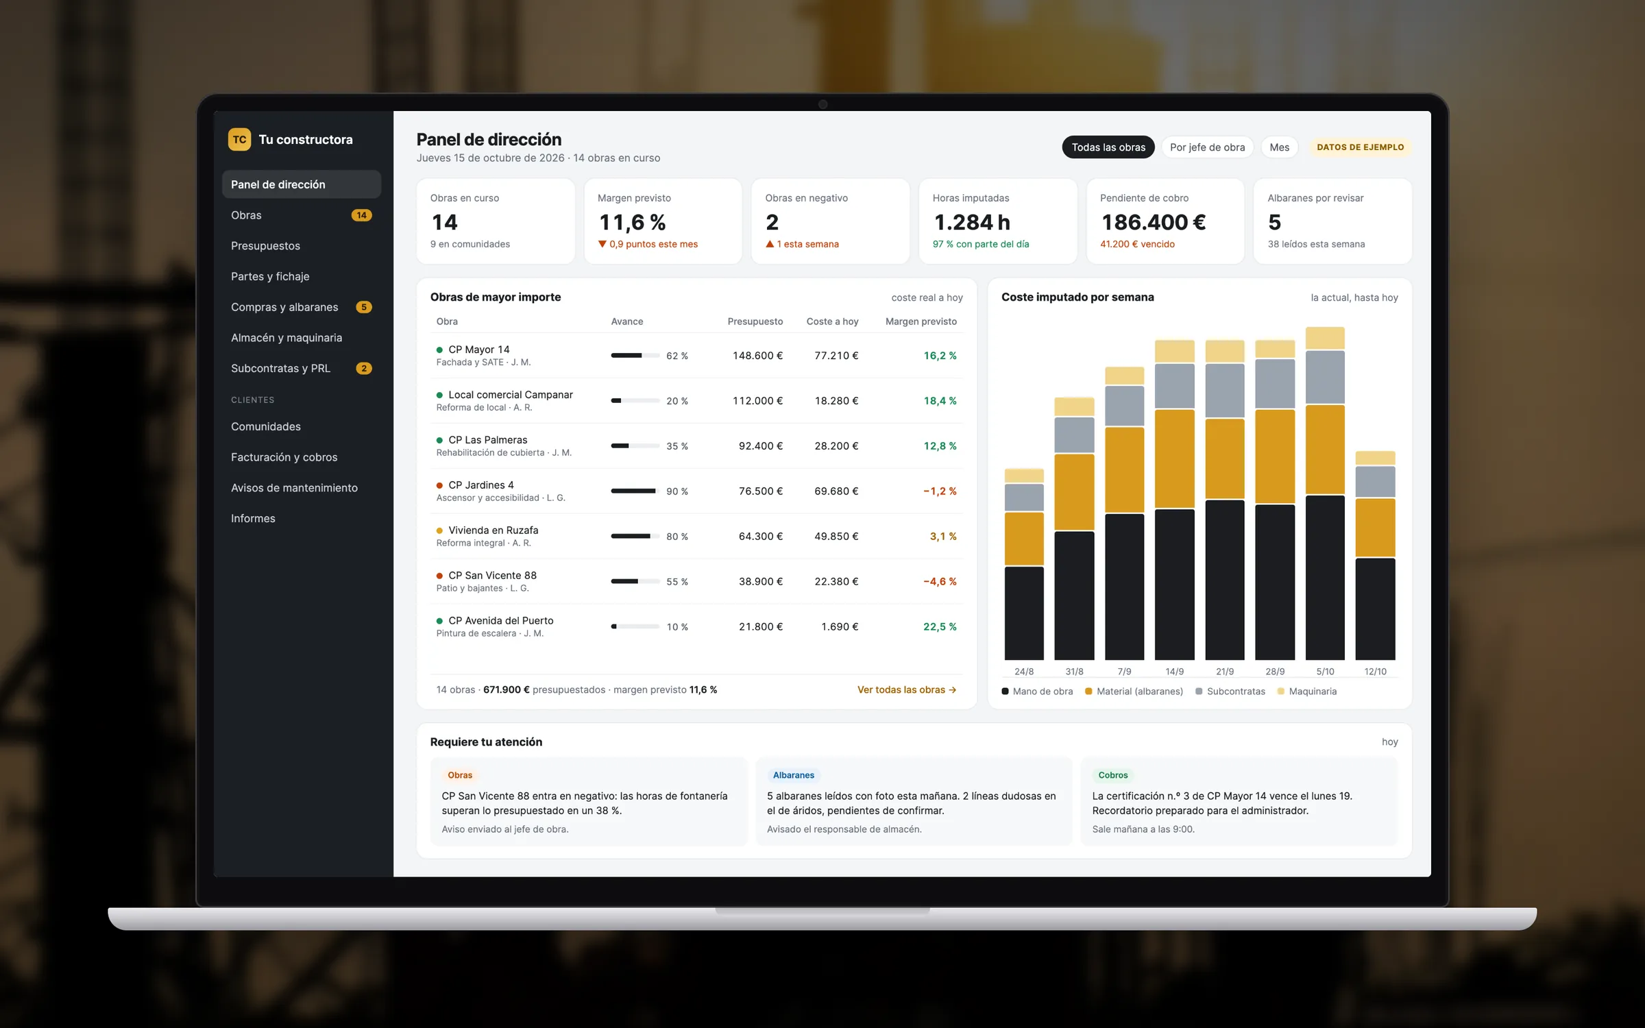Open the Obras en curso card

tap(495, 221)
